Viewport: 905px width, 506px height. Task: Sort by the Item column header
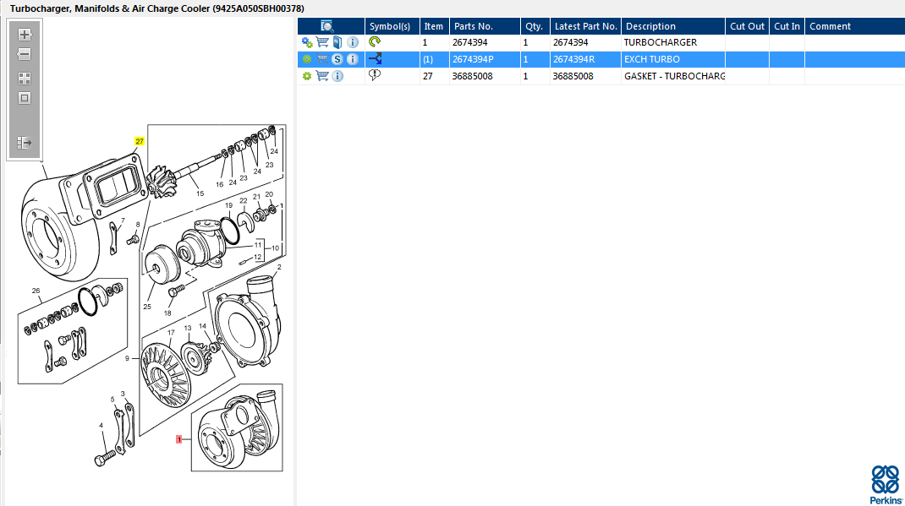point(434,26)
